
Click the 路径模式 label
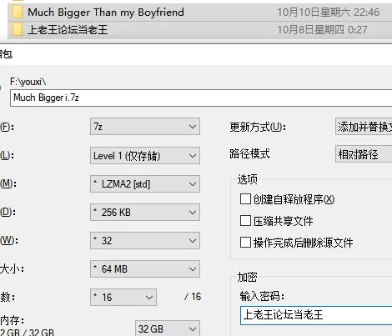249,153
